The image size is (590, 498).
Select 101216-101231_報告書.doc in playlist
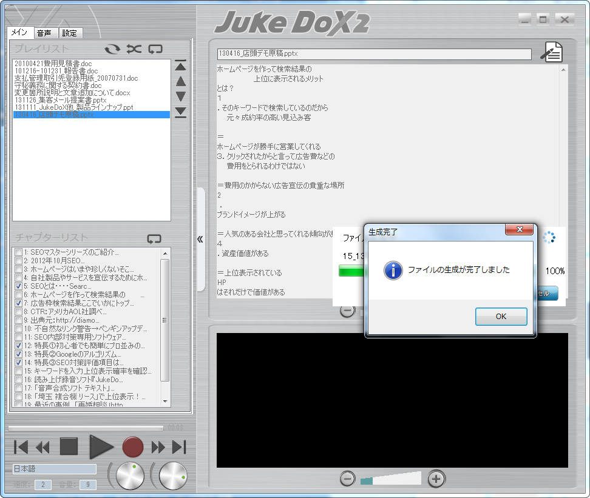[x=92, y=71]
